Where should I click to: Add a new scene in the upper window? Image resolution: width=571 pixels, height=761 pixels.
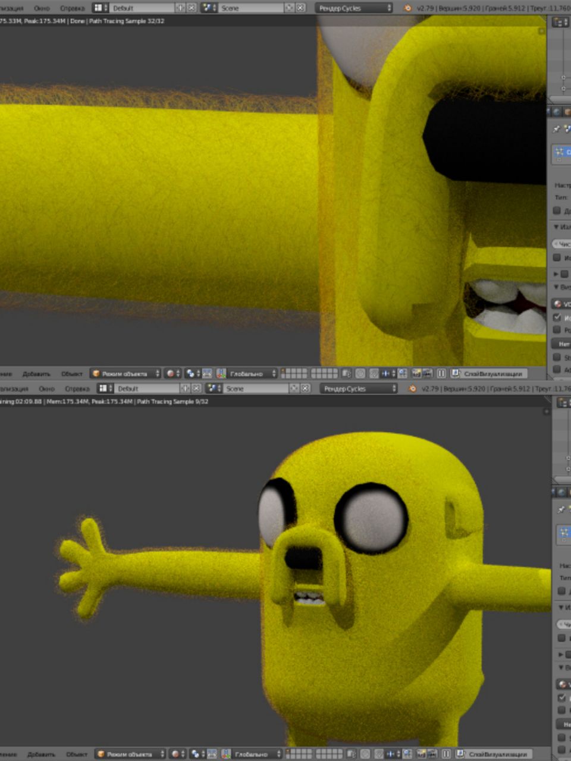pyautogui.click(x=289, y=8)
